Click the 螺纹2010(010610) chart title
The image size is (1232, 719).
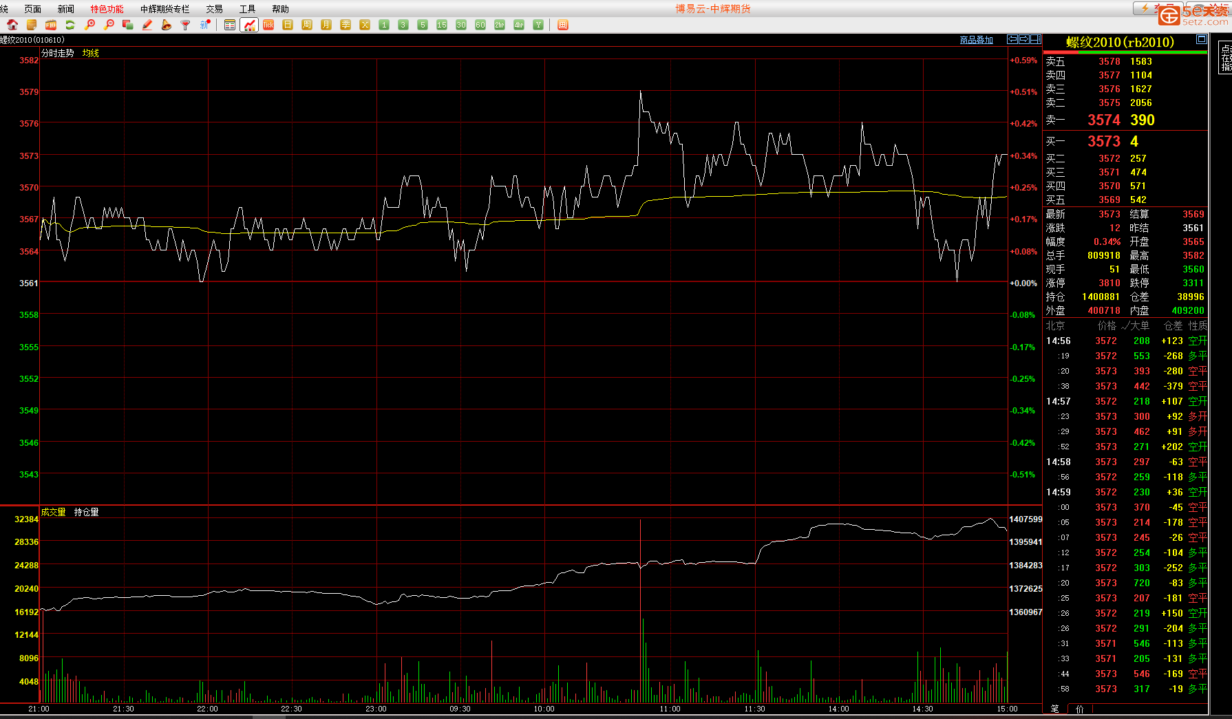[x=32, y=40]
